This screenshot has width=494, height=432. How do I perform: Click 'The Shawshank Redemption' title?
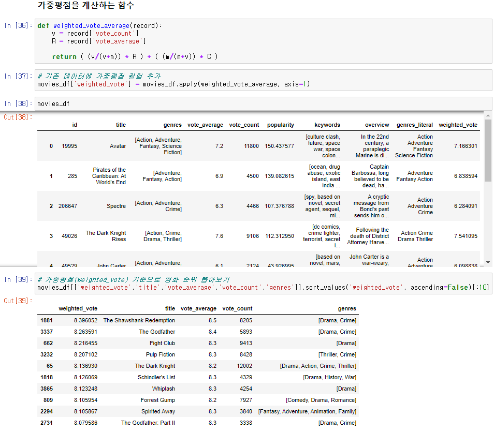[139, 320]
